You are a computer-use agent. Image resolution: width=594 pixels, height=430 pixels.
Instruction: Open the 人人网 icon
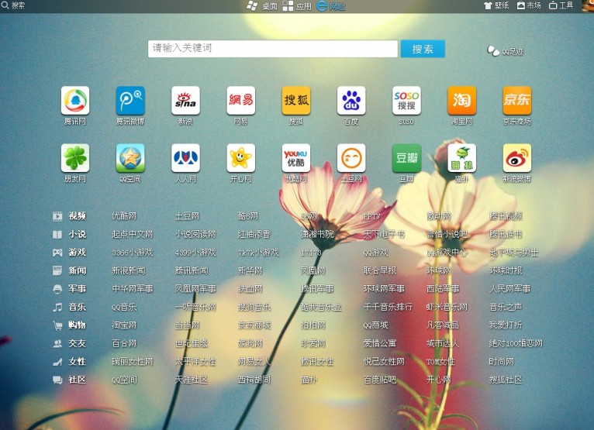(x=185, y=158)
